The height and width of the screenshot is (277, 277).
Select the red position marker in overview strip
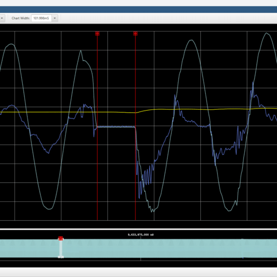(x=61, y=238)
